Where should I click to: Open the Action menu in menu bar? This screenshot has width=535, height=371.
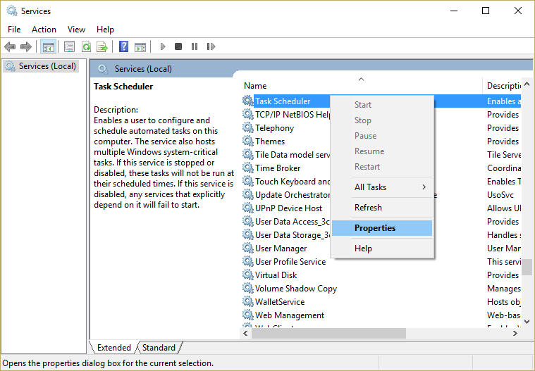click(44, 30)
